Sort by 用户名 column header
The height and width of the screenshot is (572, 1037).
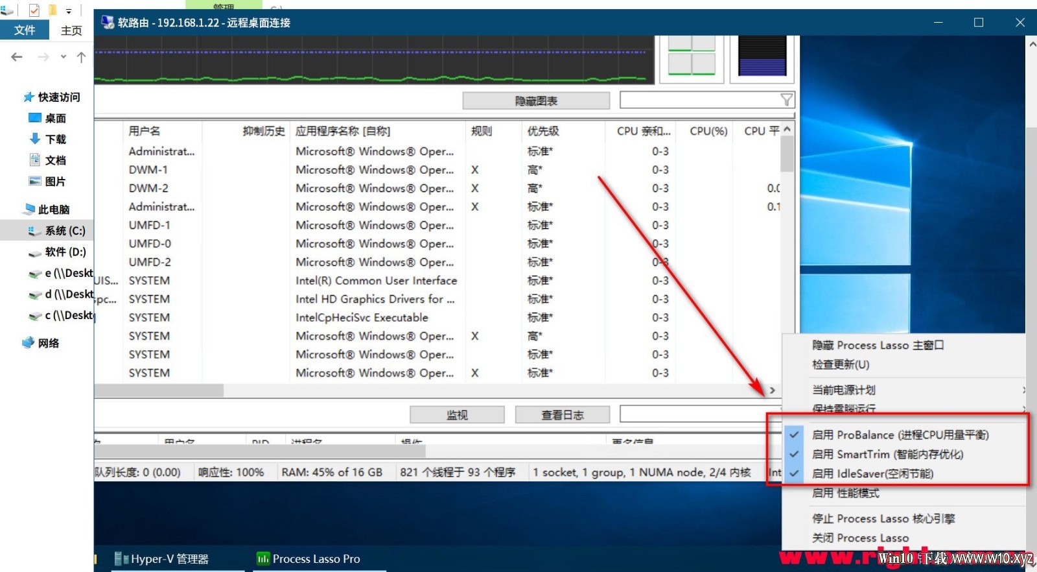pyautogui.click(x=162, y=131)
